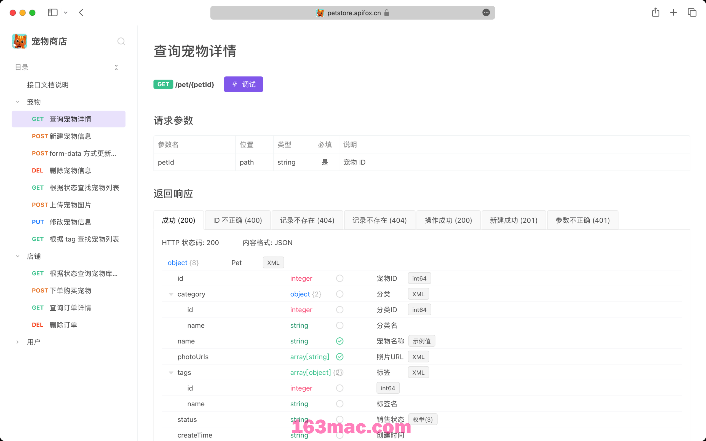Toggle the photoUrls visibility checkbox
706x441 pixels.
[x=340, y=356]
